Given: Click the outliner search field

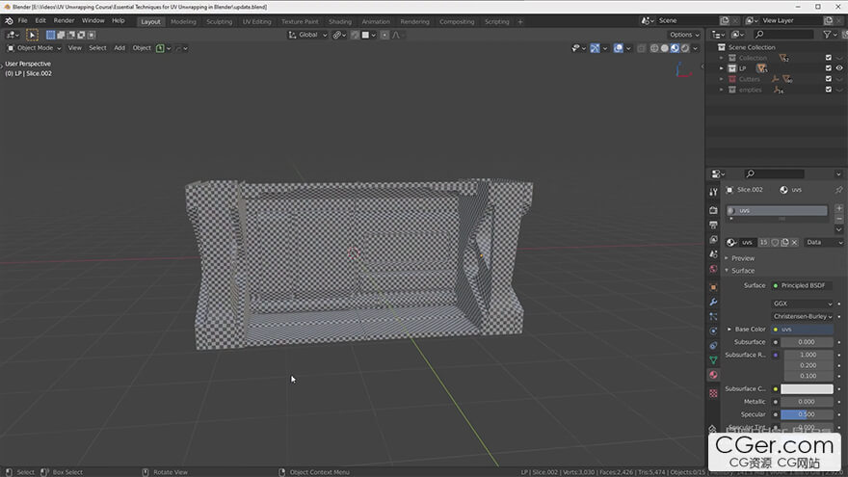Looking at the screenshot, I should tap(783, 35).
